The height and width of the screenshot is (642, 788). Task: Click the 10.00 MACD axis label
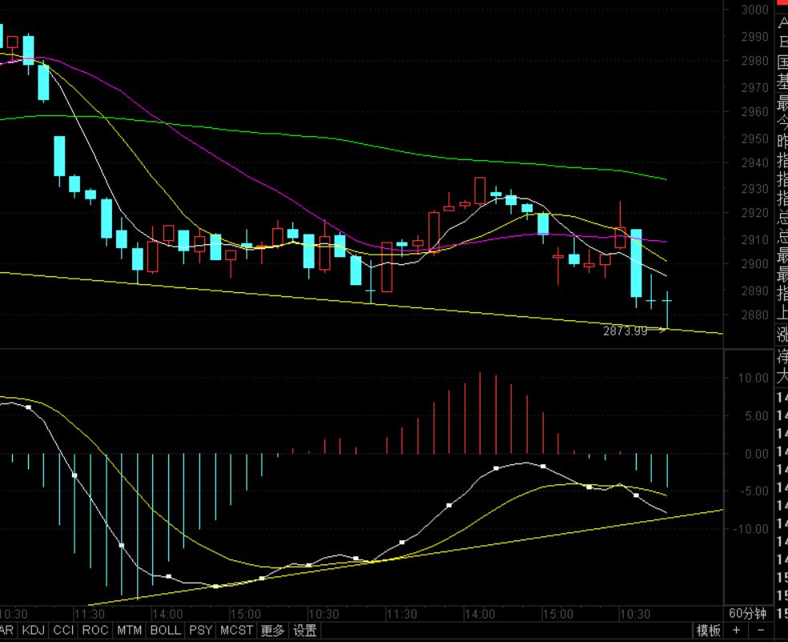[754, 378]
